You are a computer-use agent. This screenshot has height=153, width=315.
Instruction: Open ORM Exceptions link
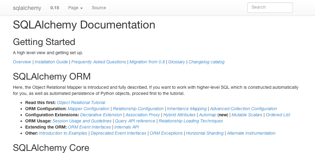(x=166, y=133)
